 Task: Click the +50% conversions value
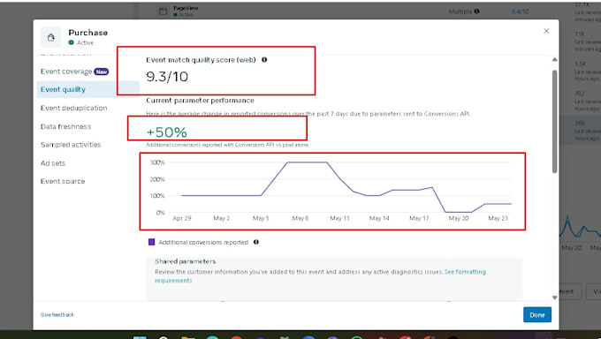pyautogui.click(x=167, y=132)
